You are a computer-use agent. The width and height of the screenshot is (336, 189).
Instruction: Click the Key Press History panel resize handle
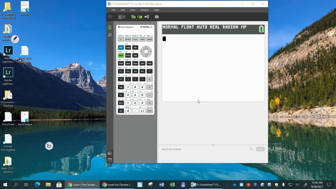pyautogui.click(x=213, y=145)
